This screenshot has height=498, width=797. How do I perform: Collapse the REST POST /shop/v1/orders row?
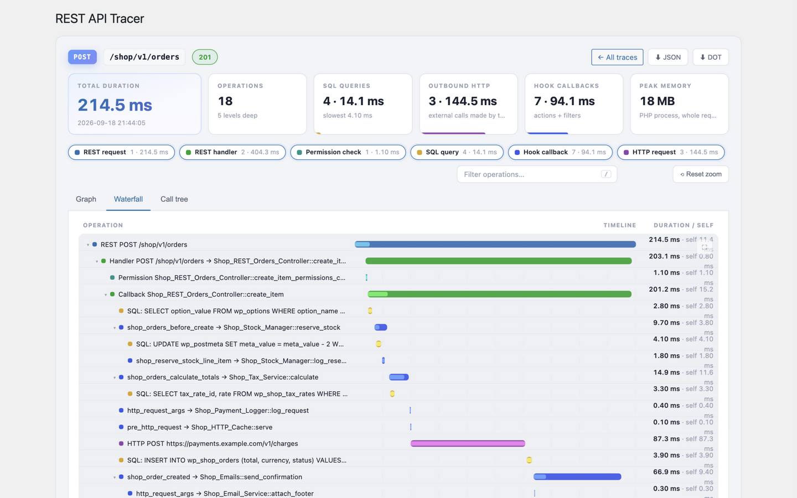coord(88,245)
